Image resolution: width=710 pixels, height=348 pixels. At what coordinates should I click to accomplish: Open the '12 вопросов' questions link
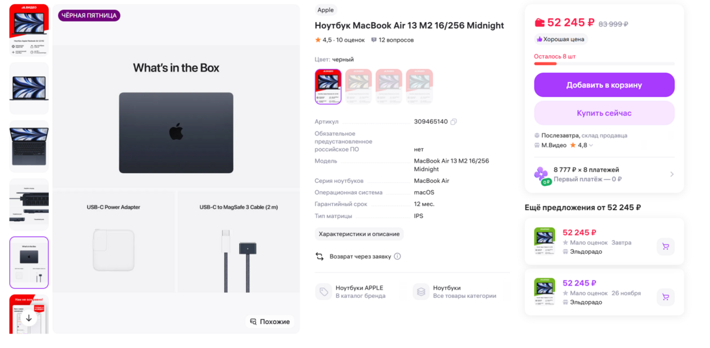392,40
